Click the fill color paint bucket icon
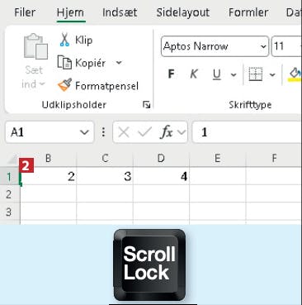Screen dimensions: 302x305 295,74
